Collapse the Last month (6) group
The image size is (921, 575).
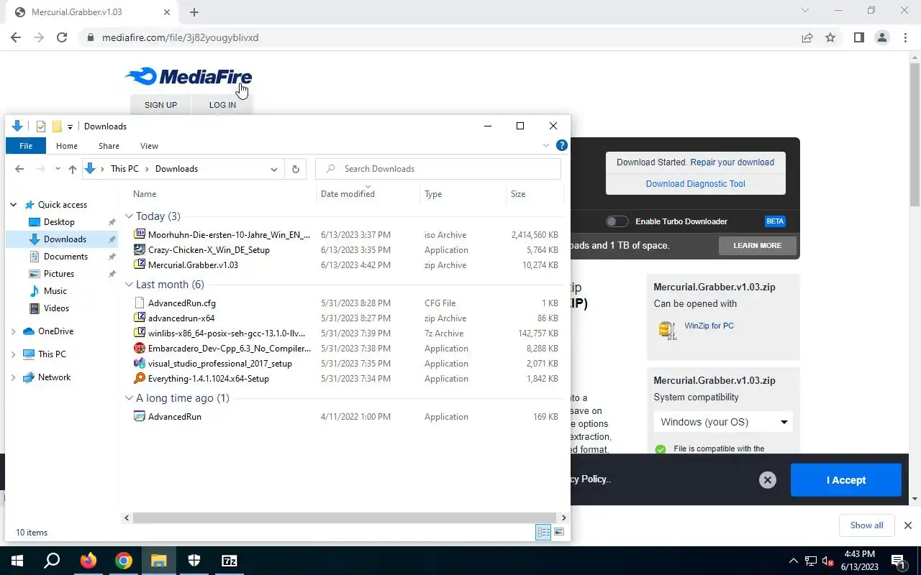[129, 285]
